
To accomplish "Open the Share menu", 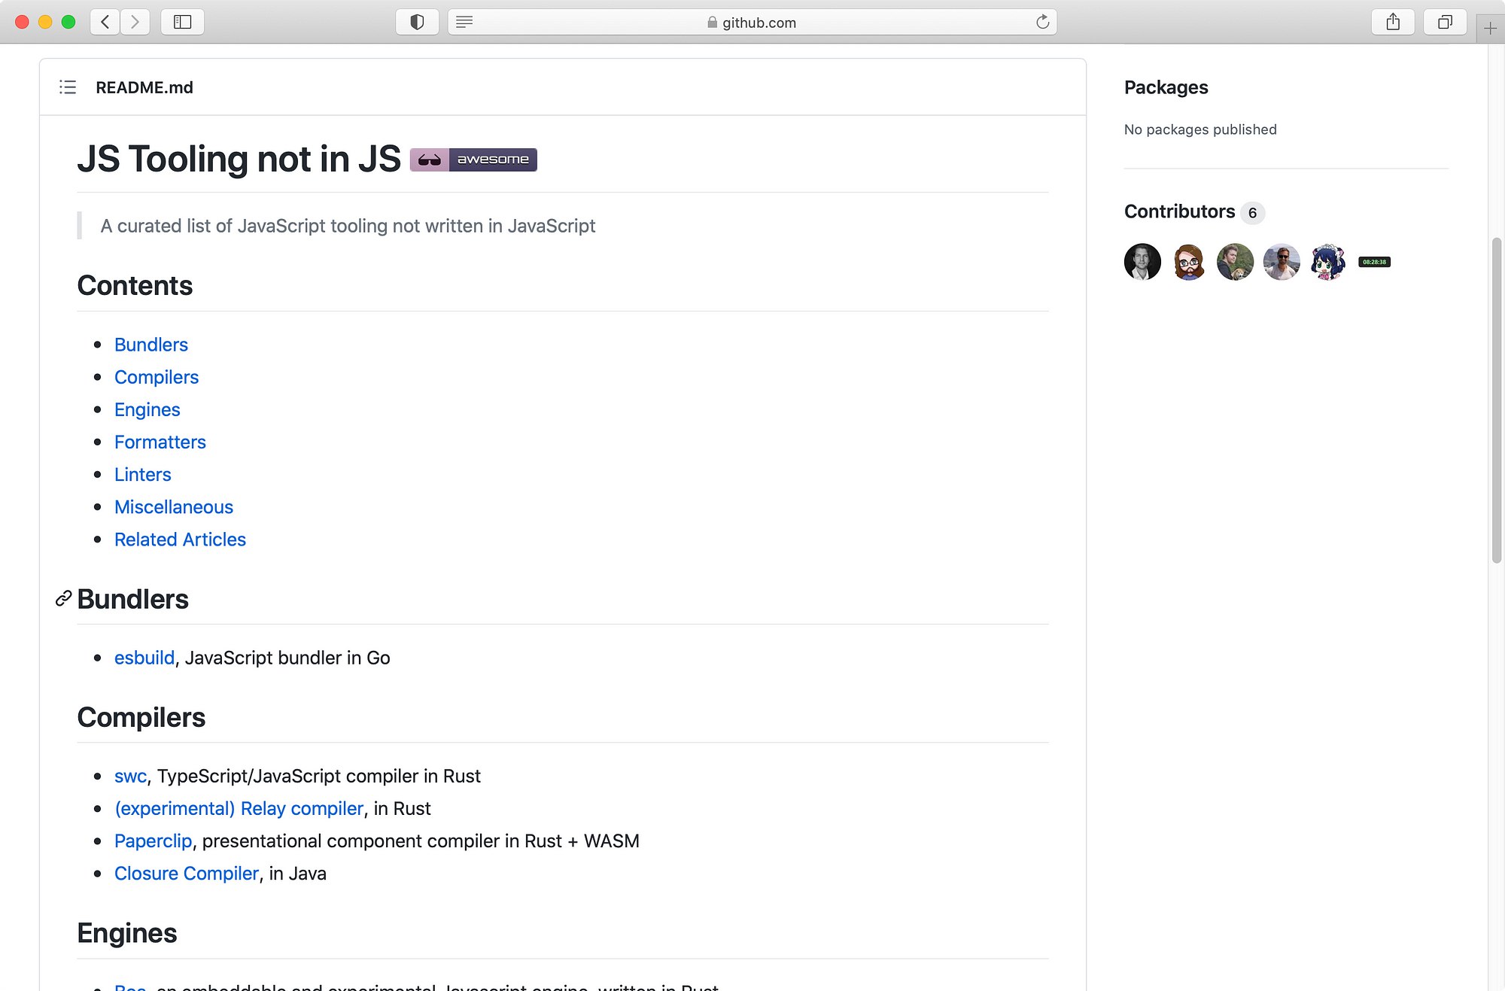I will coord(1393,22).
